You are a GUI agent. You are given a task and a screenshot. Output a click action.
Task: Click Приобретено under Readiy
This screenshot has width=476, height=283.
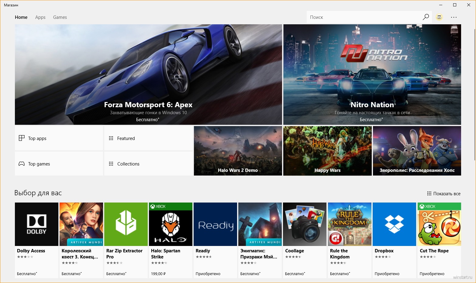208,274
